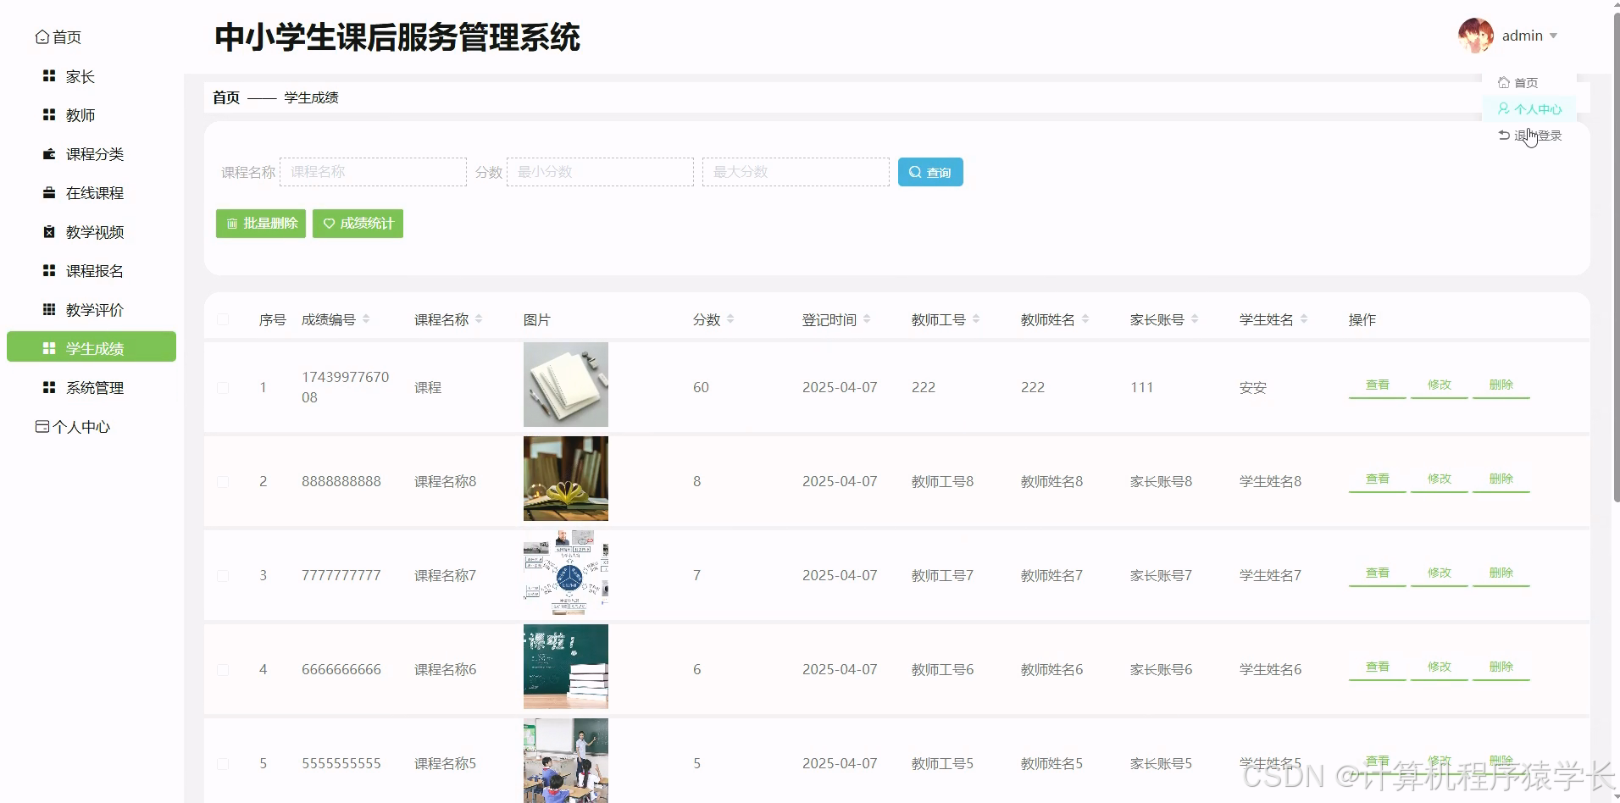Image resolution: width=1620 pixels, height=803 pixels.
Task: Check the checkbox next to record 8888888888
Action: [223, 480]
